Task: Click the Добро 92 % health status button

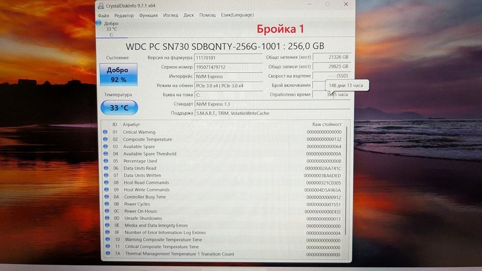Action: (x=119, y=74)
